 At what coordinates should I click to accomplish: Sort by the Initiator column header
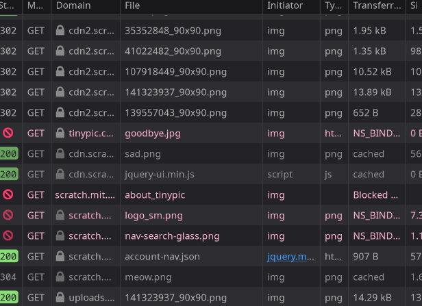pos(291,5)
